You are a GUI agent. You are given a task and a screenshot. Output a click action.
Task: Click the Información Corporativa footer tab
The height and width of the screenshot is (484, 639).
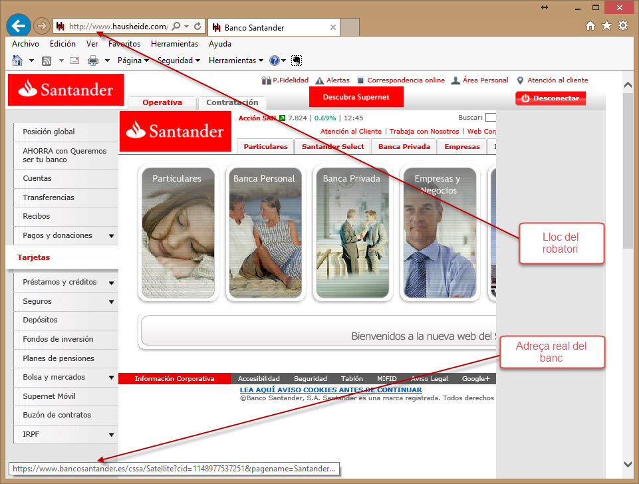point(174,379)
